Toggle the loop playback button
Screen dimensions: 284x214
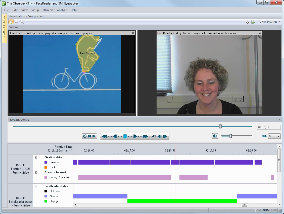[x=85, y=136]
